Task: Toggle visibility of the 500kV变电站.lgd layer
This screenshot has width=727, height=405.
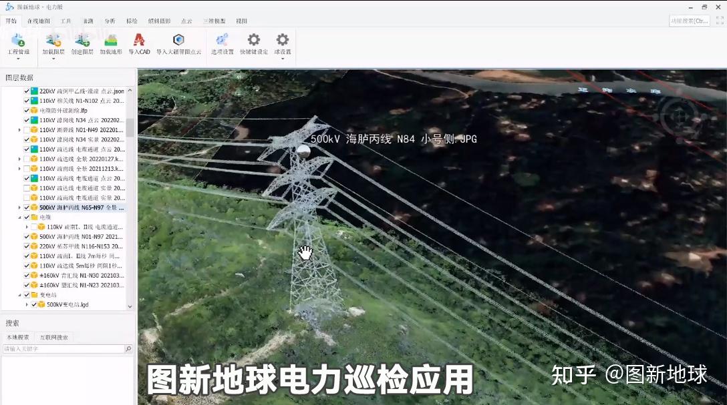Action: [35, 304]
